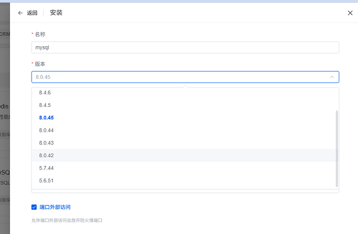Click the back arrow icon

(20, 13)
